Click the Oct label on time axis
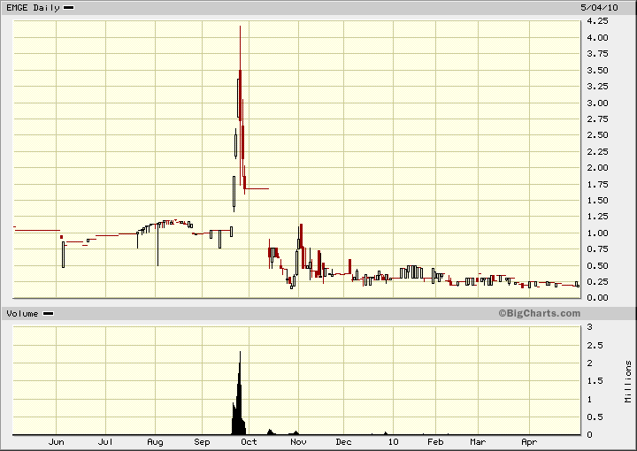 tap(249, 441)
